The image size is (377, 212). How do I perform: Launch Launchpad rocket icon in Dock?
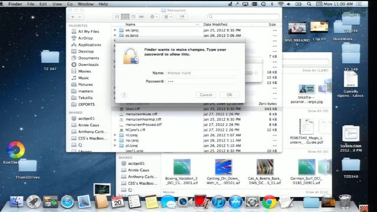pyautogui.click(x=33, y=201)
